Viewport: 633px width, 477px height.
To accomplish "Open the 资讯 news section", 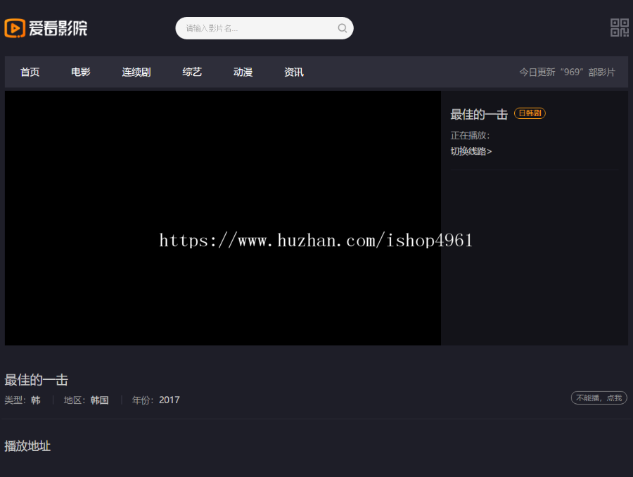I will (x=293, y=72).
